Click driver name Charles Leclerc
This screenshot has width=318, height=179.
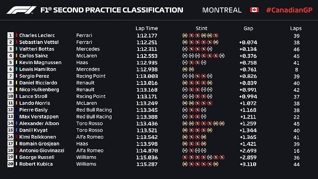[x=37, y=35]
